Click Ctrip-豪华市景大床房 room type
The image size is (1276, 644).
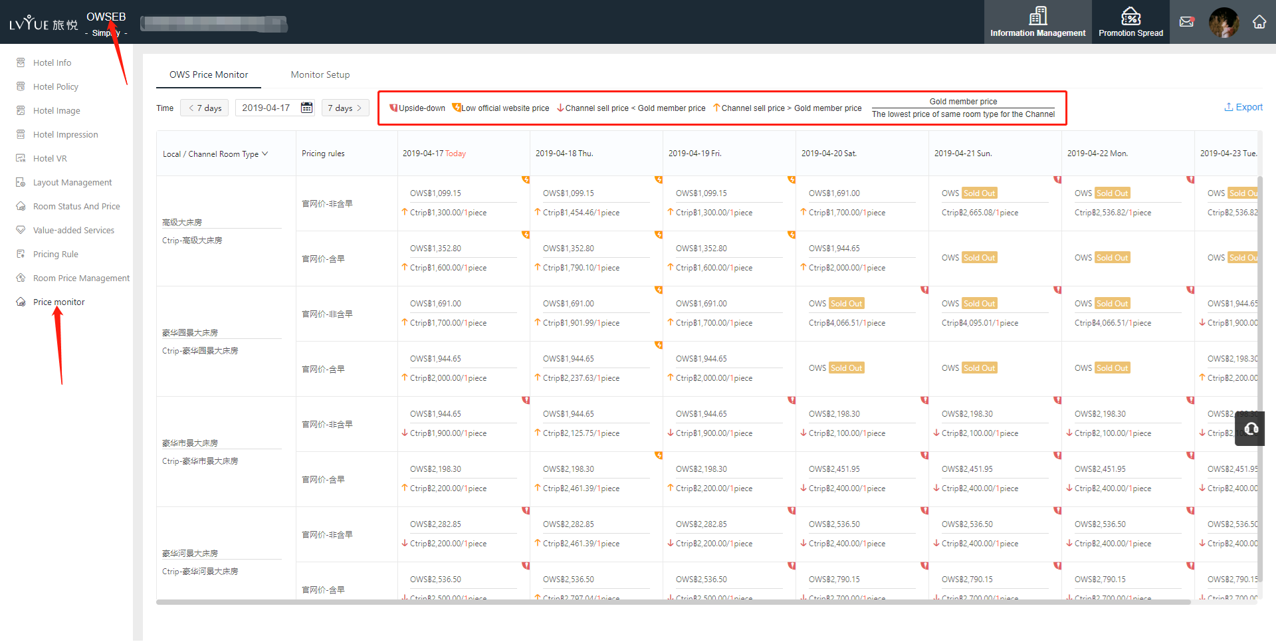[200, 461]
